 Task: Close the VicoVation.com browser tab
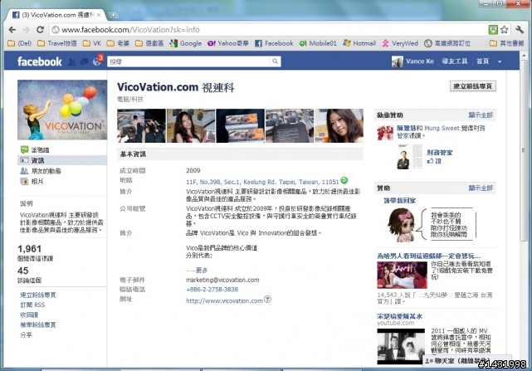click(99, 15)
